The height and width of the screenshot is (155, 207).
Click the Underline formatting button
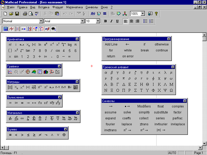(x=117, y=21)
